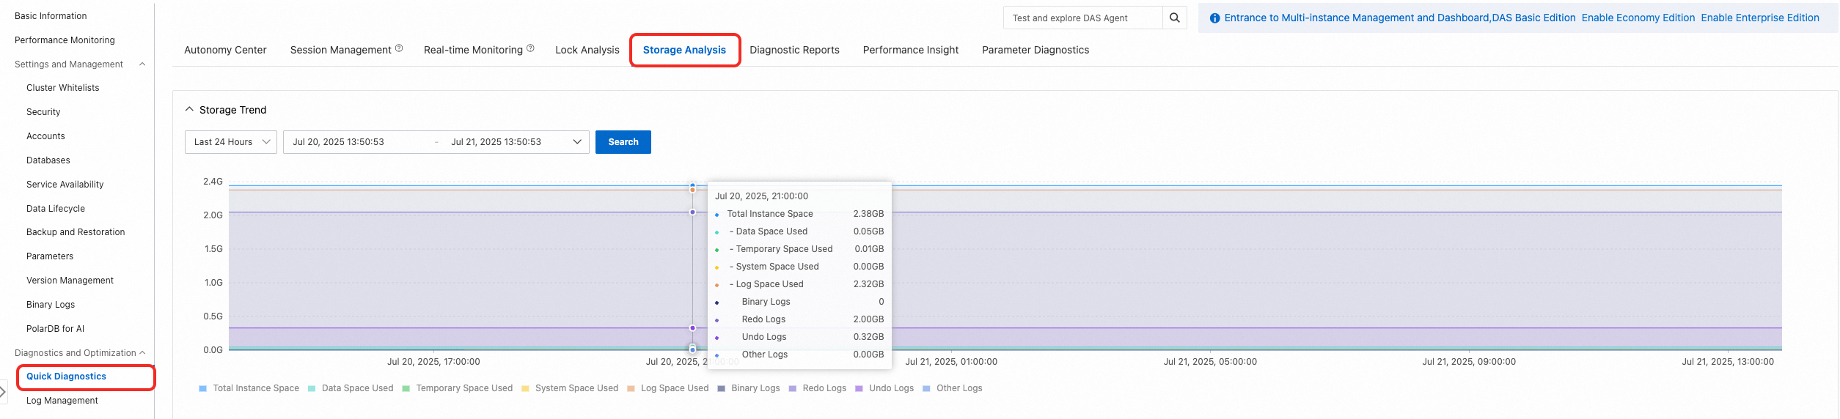The height and width of the screenshot is (419, 1840).
Task: Click the Real-time Monitoring help icon
Action: coord(530,48)
